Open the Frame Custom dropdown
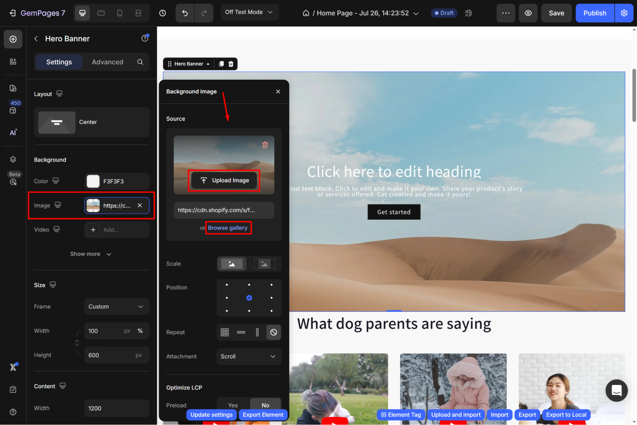This screenshot has width=637, height=425. click(x=117, y=306)
